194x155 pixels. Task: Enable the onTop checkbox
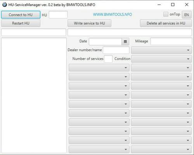166,14
